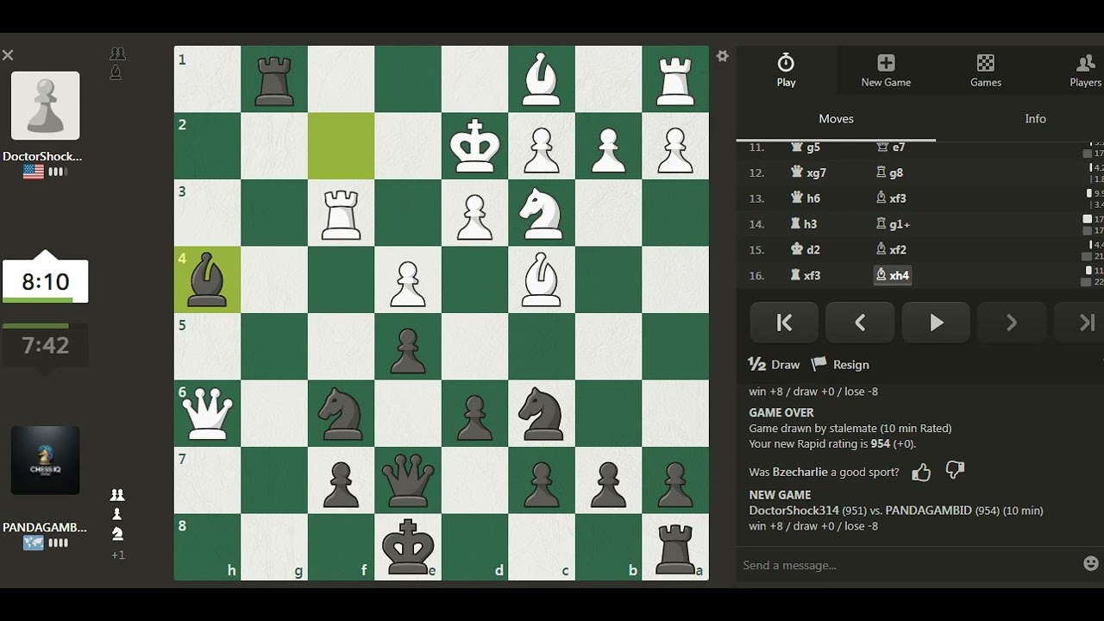Click the black king on e8
The image size is (1104, 621).
click(408, 547)
